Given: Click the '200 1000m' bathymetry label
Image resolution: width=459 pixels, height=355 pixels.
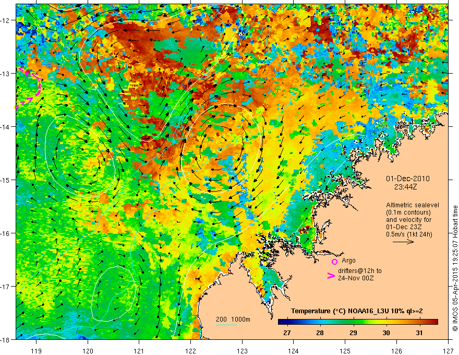Looking at the screenshot, I should 233,319.
